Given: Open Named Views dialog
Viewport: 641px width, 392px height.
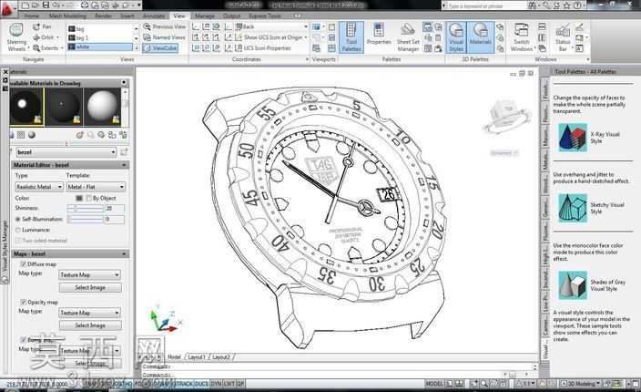Looking at the screenshot, I should pos(164,37).
